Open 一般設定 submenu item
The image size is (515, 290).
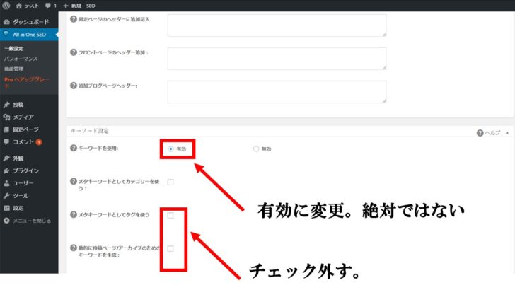tap(14, 48)
